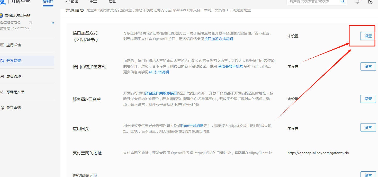Click the 帝强网络科技66 account name
378x177 pixels.
[x=17, y=16]
